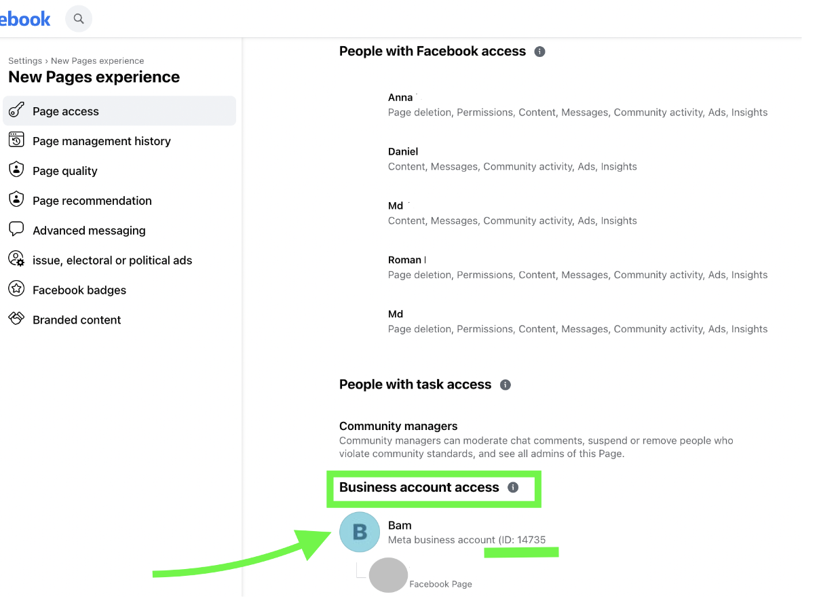Click the Settings breadcrumb link
Screen dimensions: 836x605
coord(25,61)
